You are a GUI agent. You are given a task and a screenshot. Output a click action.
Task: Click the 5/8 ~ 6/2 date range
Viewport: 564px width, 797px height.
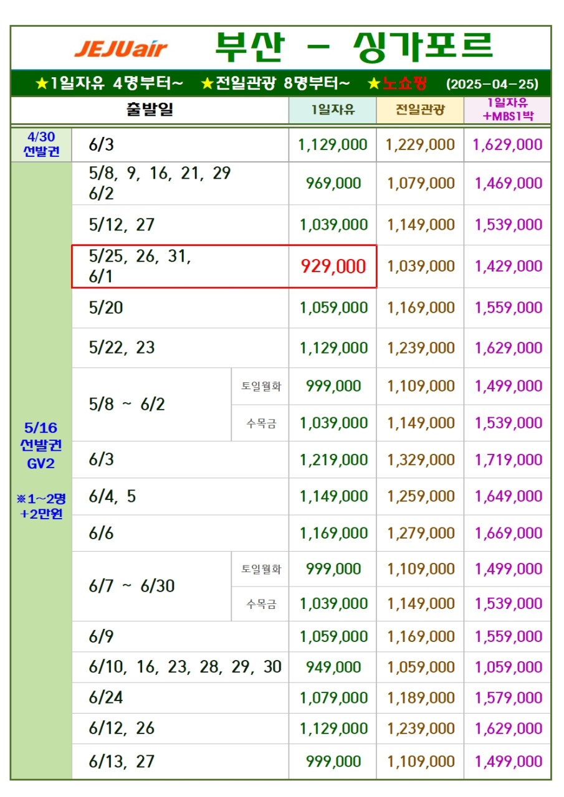[x=127, y=405]
